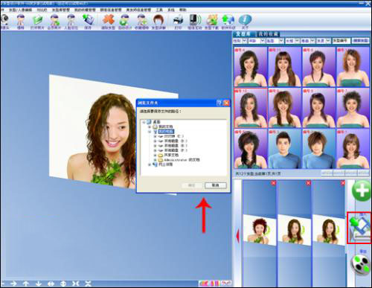Screen dimensions: 372x288
Task: Click the right arrow in bottom toolbar
Action: [x=13, y=284]
